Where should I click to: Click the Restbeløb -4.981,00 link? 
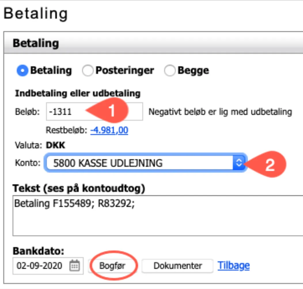[109, 130]
